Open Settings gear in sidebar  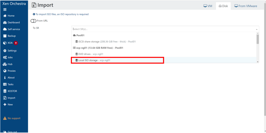coord(5,51)
